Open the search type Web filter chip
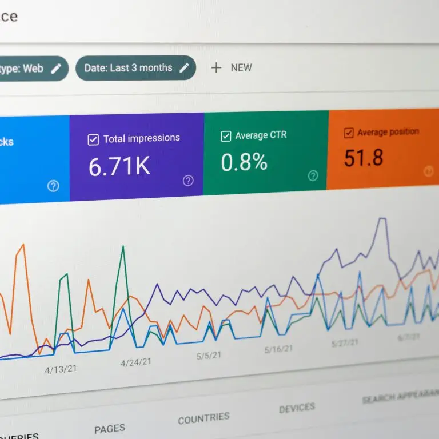This screenshot has height=439, width=439. tap(23, 69)
